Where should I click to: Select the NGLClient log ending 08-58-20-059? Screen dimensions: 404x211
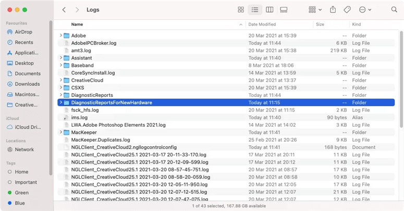pos(226,177)
